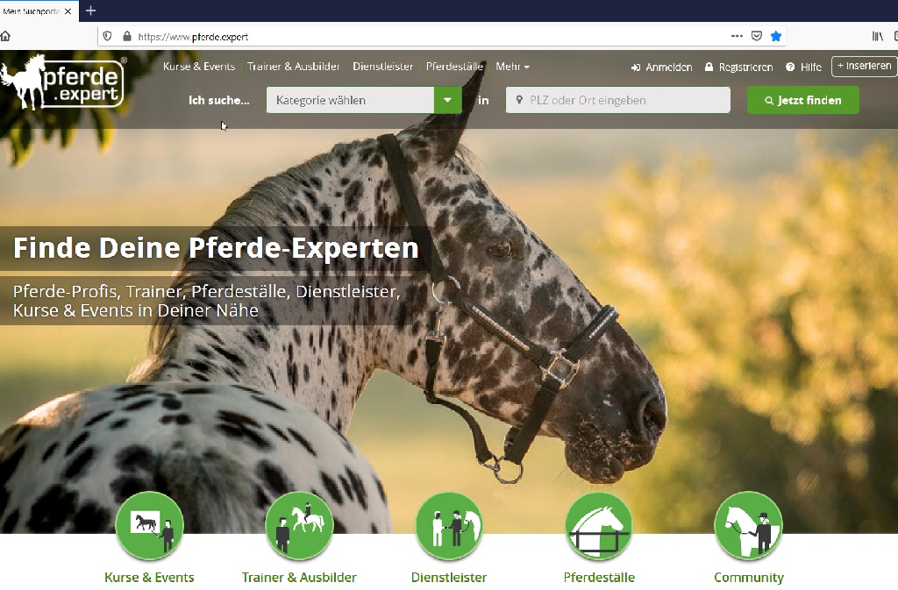Open page actions three-dot menu

pos(737,36)
